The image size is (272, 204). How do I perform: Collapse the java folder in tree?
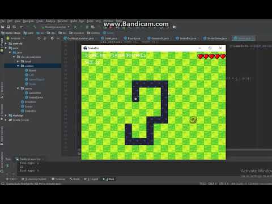tap(10, 53)
